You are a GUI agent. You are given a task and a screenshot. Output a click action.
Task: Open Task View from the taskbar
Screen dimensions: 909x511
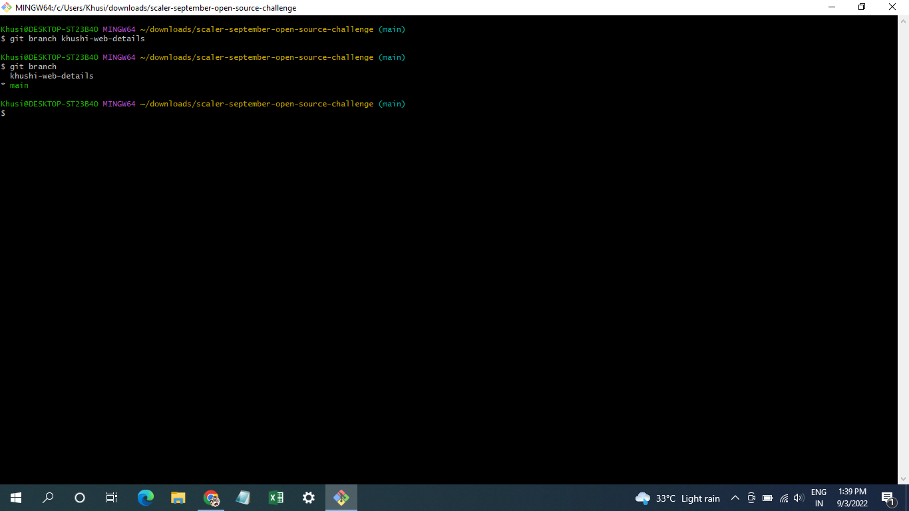tap(111, 497)
